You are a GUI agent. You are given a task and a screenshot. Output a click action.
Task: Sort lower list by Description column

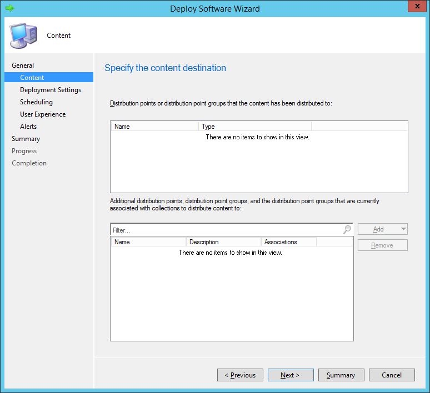coord(223,241)
